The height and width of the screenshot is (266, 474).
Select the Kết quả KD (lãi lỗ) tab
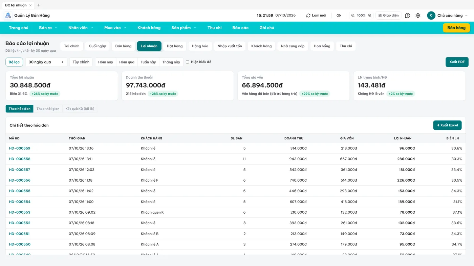point(80,109)
